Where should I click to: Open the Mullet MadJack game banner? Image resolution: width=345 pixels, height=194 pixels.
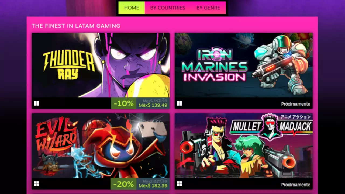pos(244,146)
